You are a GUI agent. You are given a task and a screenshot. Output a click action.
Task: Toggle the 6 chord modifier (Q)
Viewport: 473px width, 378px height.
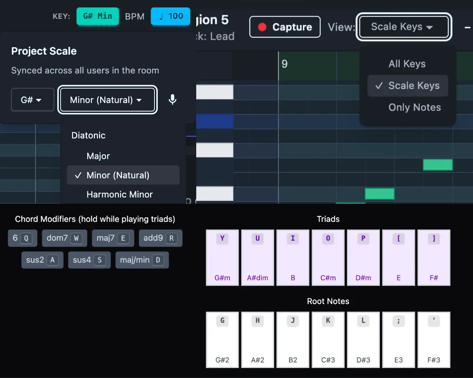click(23, 238)
